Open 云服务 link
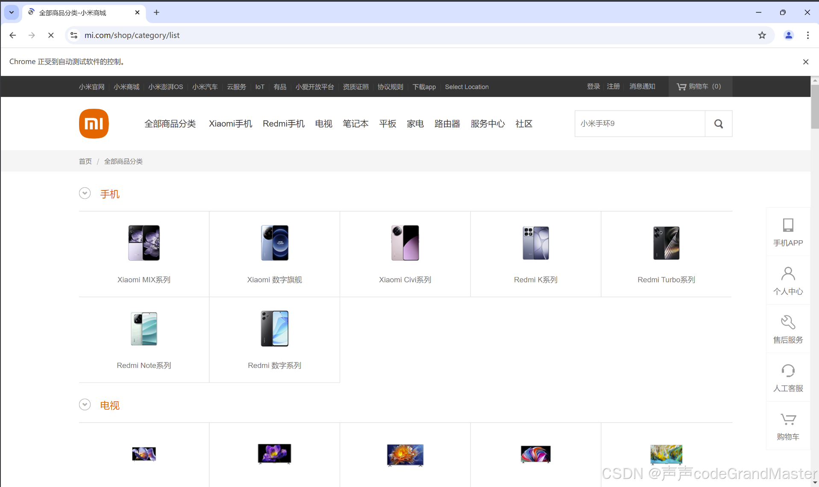The height and width of the screenshot is (487, 819). [x=236, y=87]
